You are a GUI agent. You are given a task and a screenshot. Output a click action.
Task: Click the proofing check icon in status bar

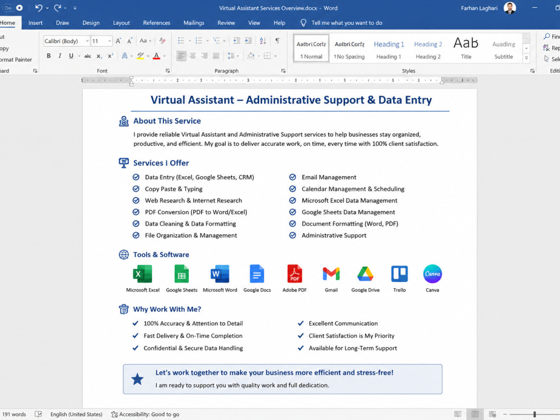click(x=38, y=414)
